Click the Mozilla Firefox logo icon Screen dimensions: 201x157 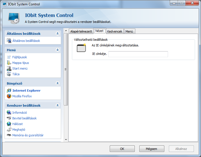click(x=9, y=96)
